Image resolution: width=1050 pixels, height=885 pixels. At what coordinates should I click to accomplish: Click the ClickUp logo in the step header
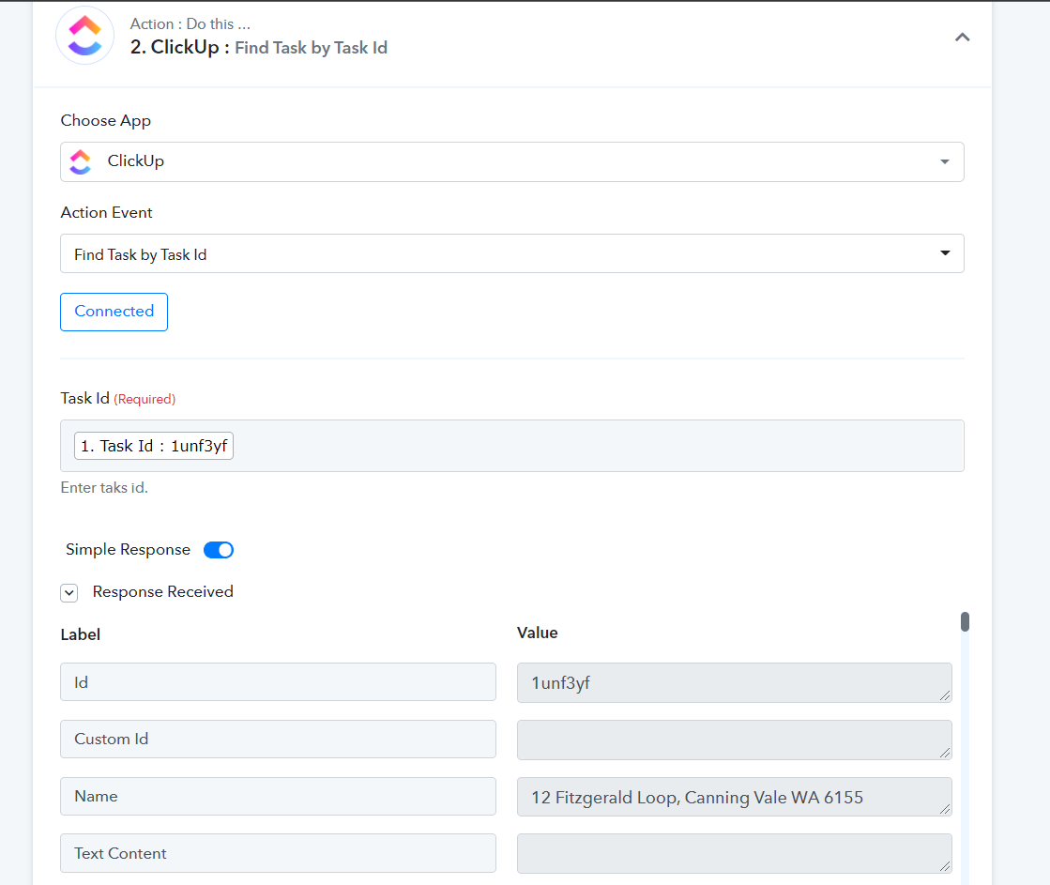tap(85, 36)
